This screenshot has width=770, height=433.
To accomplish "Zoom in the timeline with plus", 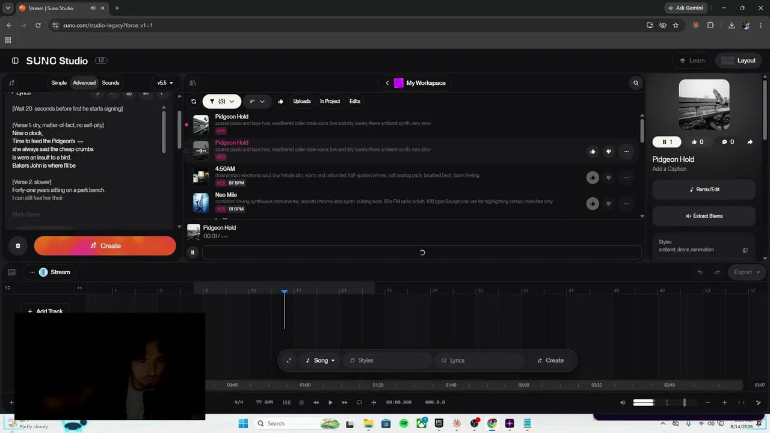I will pyautogui.click(x=724, y=402).
